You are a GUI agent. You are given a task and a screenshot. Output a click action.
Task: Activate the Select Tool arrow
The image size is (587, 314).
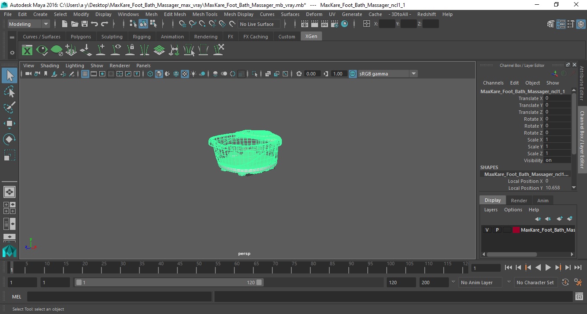(9, 75)
